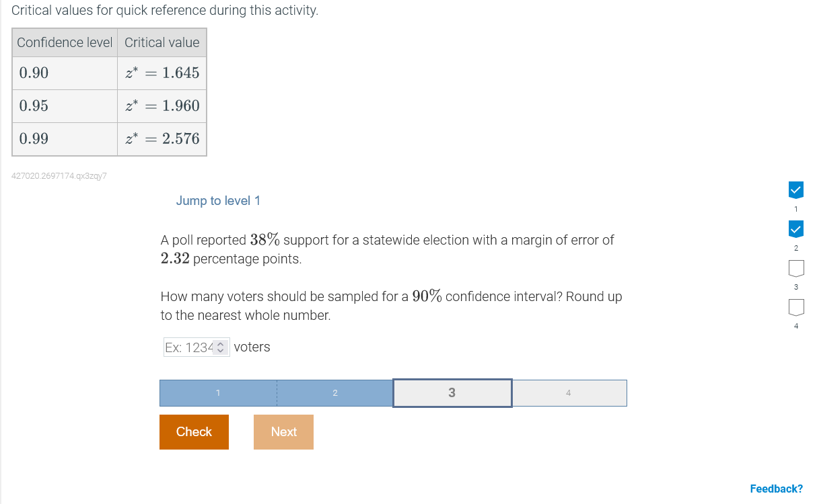Toggle the level 1 completion checkbox
The width and height of the screenshot is (817, 504).
pos(796,190)
